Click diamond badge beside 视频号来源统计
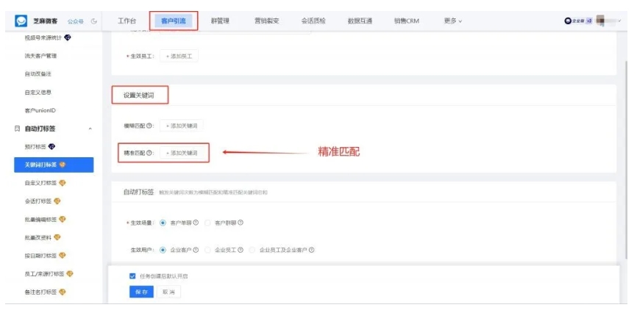 pos(68,37)
